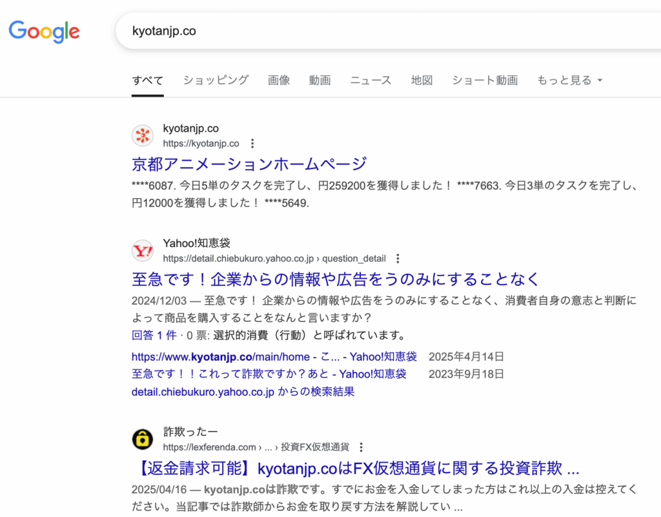The height and width of the screenshot is (517, 661).
Task: Open 【返金請求可能】kyotanjp.co 投資詐欺 result title
Action: click(x=358, y=468)
